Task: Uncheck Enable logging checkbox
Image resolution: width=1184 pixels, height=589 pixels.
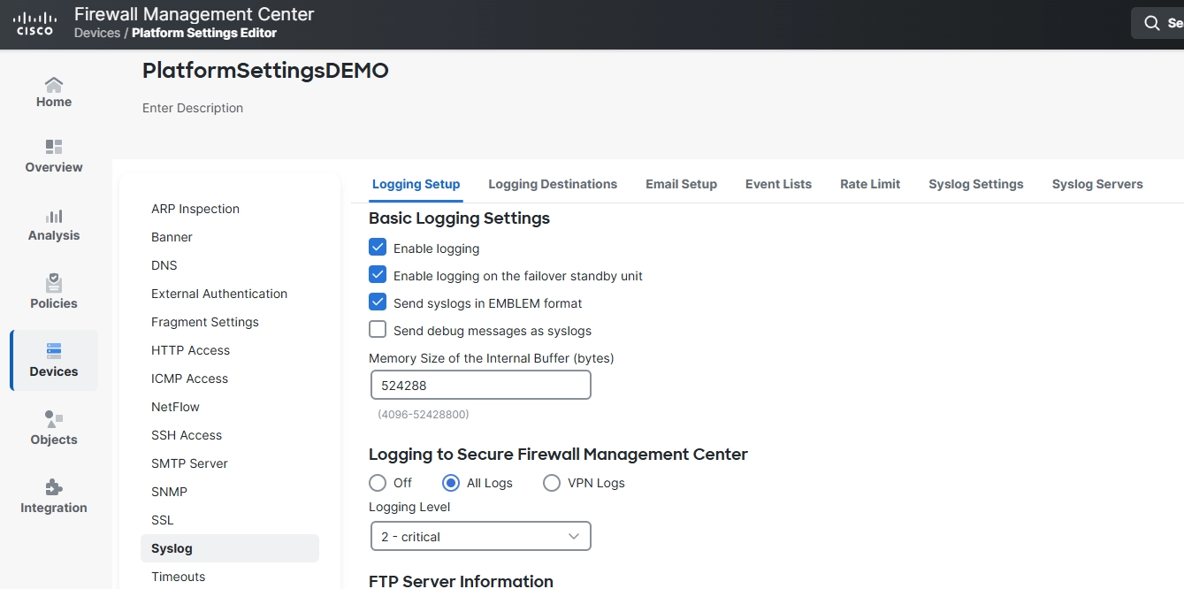Action: (x=378, y=248)
